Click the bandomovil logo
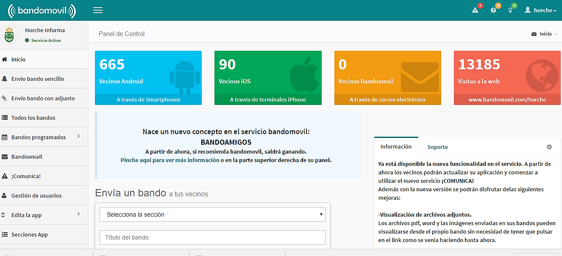Viewport: 562px width, 256px height. (x=42, y=11)
